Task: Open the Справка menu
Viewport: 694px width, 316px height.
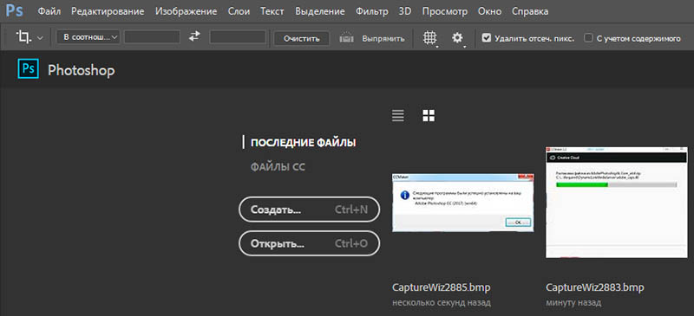Action: pyautogui.click(x=530, y=11)
